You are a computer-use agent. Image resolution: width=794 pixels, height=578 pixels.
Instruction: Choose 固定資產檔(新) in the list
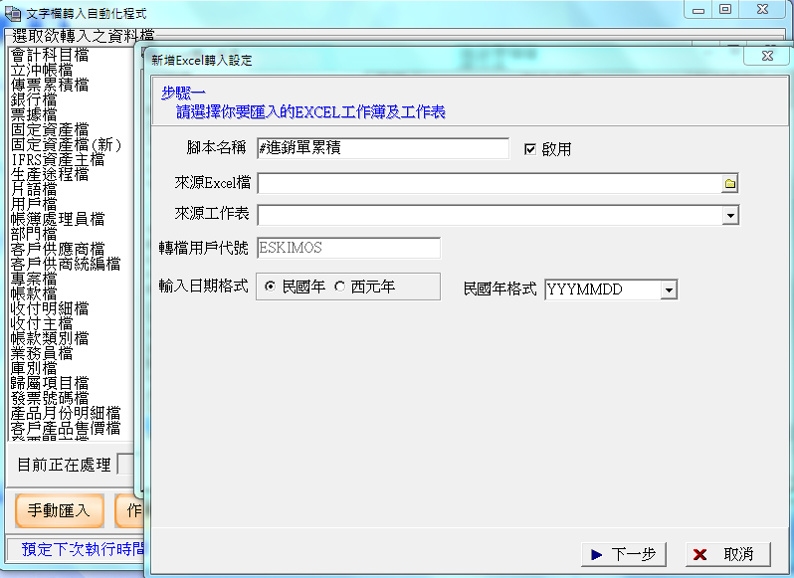click(x=65, y=145)
